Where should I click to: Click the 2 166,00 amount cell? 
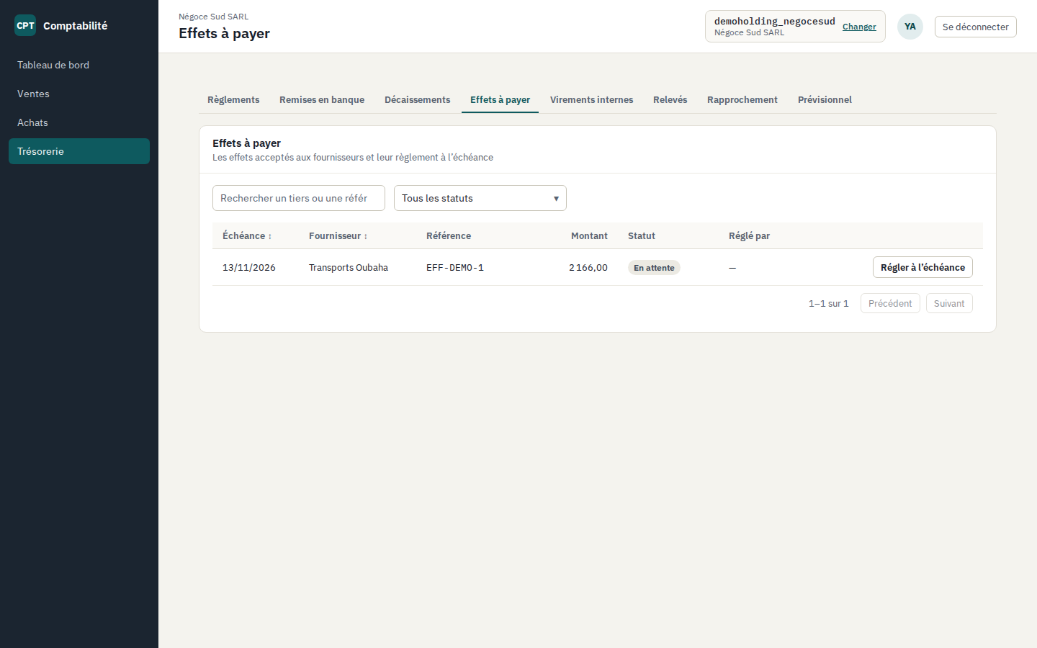pyautogui.click(x=588, y=267)
